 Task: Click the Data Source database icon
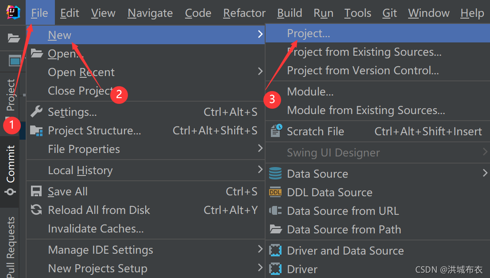point(275,174)
